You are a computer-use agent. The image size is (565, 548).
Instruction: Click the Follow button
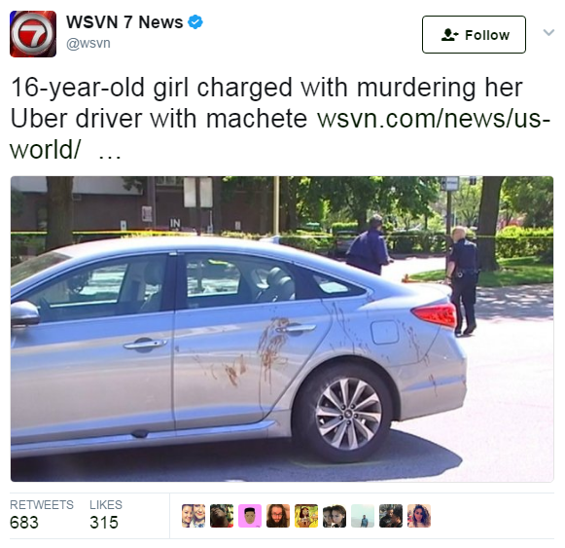point(474,35)
